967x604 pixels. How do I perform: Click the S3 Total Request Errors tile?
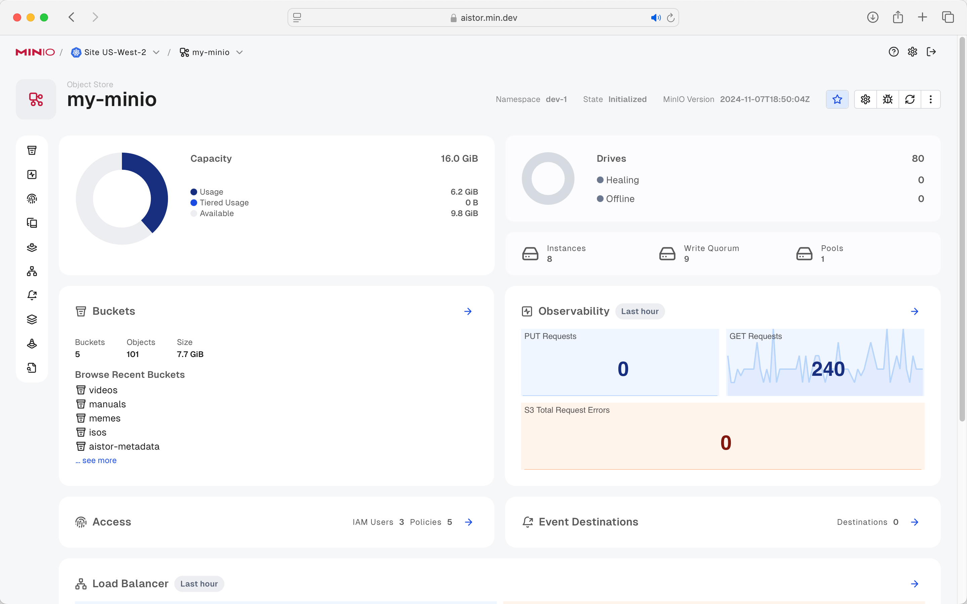(x=723, y=436)
